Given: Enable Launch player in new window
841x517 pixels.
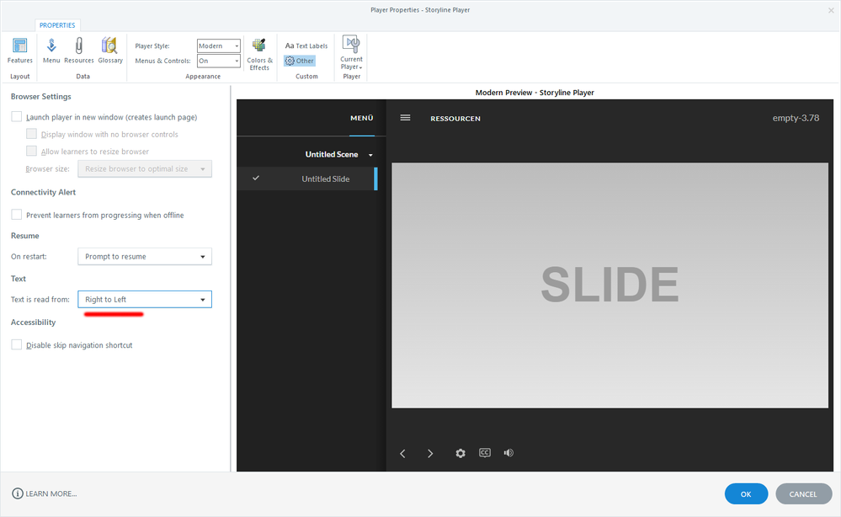Looking at the screenshot, I should pos(17,117).
